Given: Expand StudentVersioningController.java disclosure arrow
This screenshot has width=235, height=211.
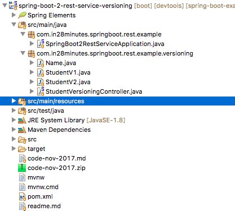Looking at the screenshot, I should point(32,91).
